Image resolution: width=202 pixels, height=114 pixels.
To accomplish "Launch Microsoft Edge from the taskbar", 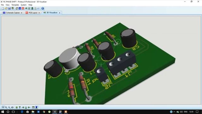I will (x=22, y=112).
